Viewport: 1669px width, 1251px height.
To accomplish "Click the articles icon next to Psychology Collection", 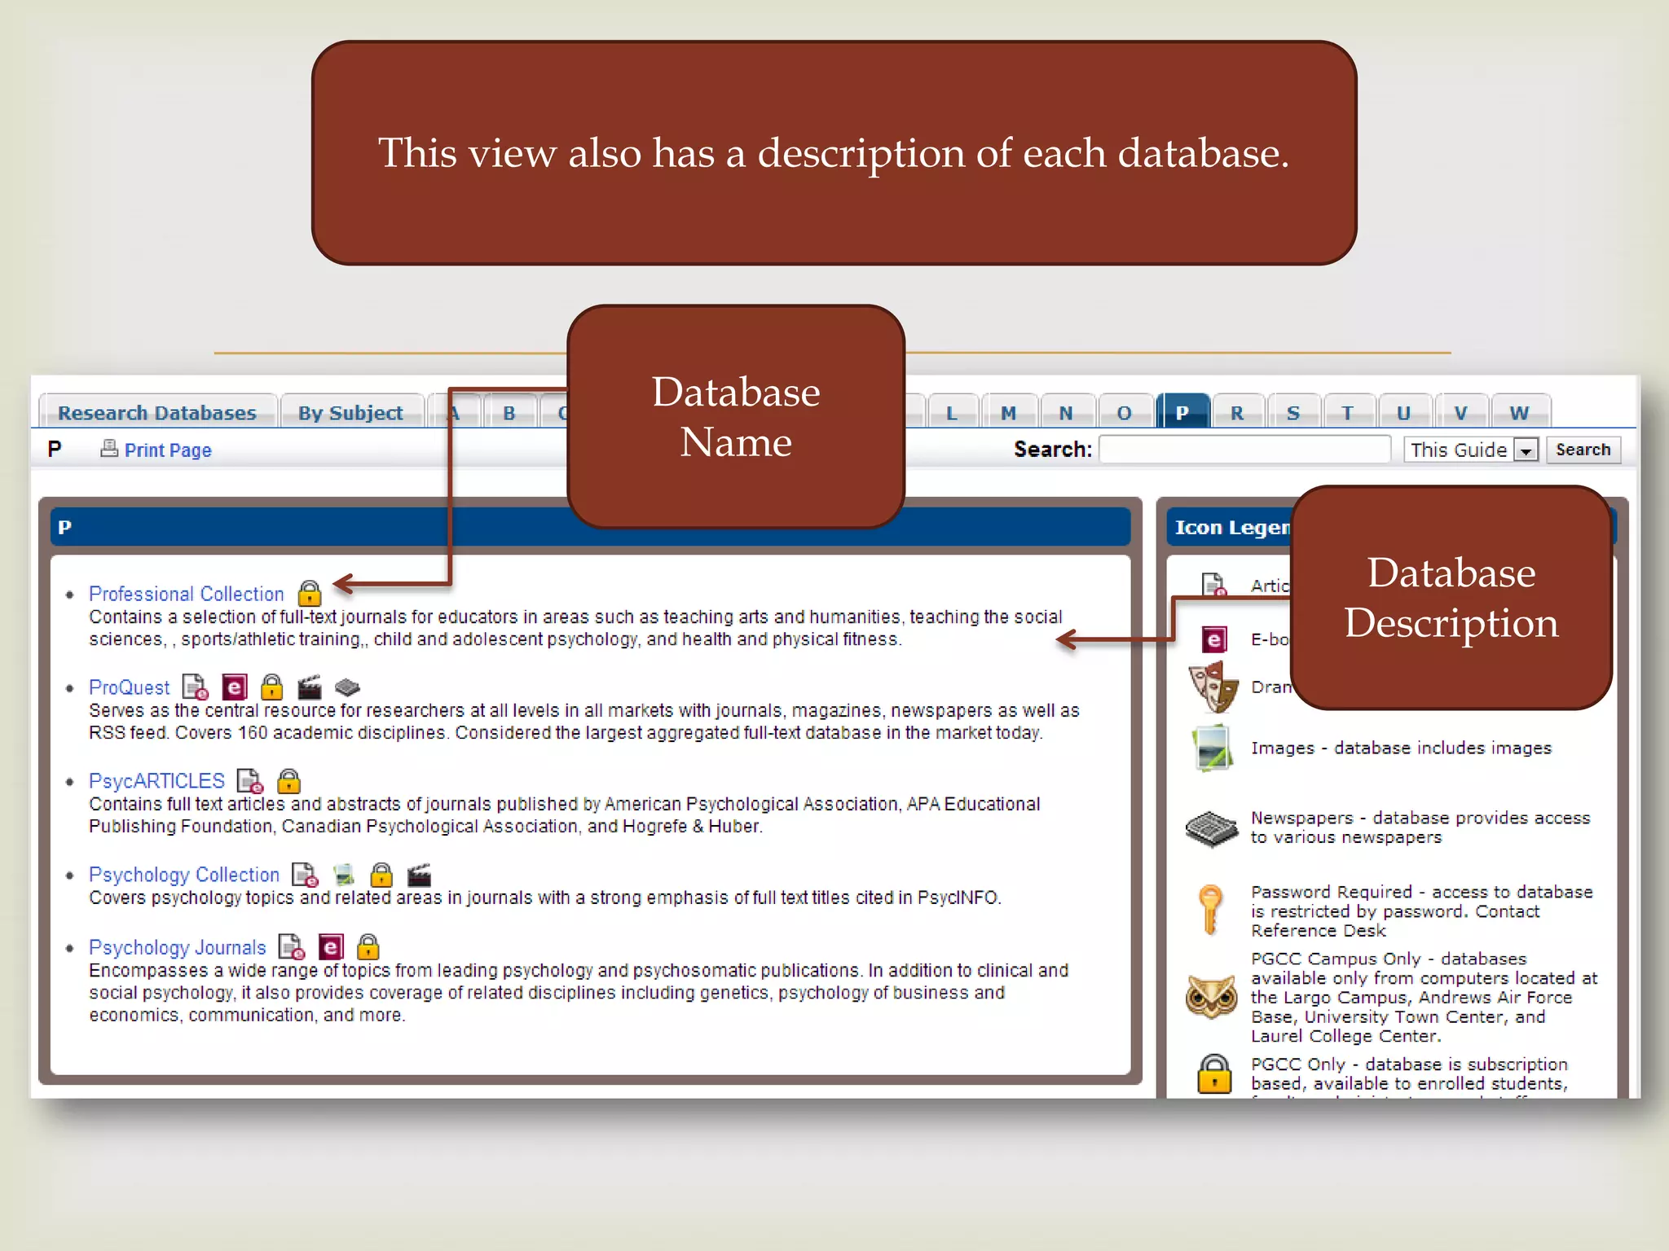I will (x=305, y=875).
